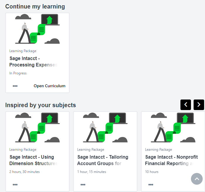Click thumbnail image of Tailoring Account Groups card

105,128
